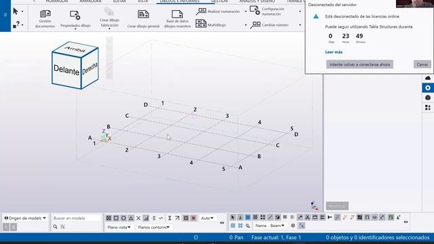This screenshot has width=434, height=244.
Task: Toggle snap to center points circle
Action: (x=123, y=218)
